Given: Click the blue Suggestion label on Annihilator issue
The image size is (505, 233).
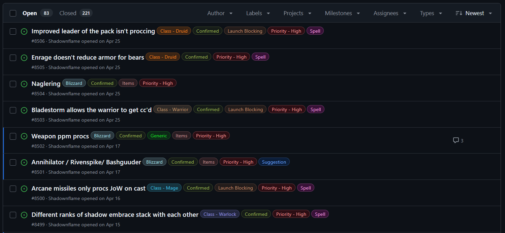Looking at the screenshot, I should (x=274, y=162).
